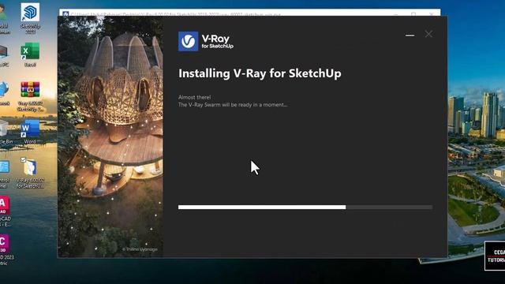Select the WinRAR Vray SketchUp archive icon

(30, 95)
